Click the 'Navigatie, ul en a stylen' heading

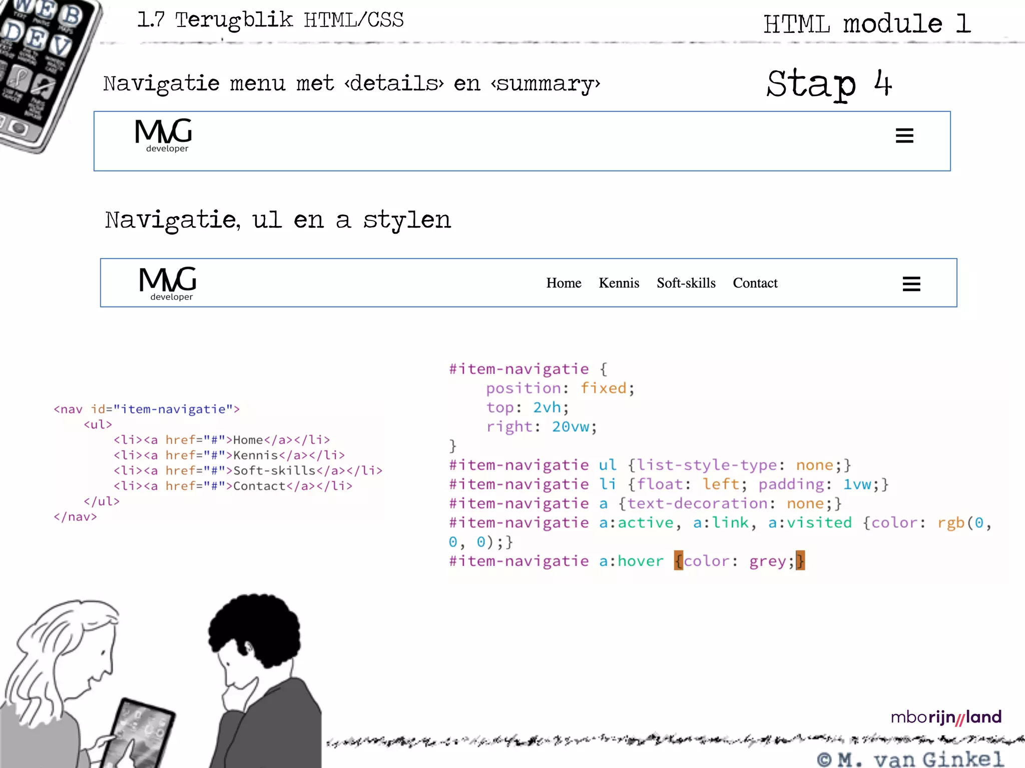278,220
